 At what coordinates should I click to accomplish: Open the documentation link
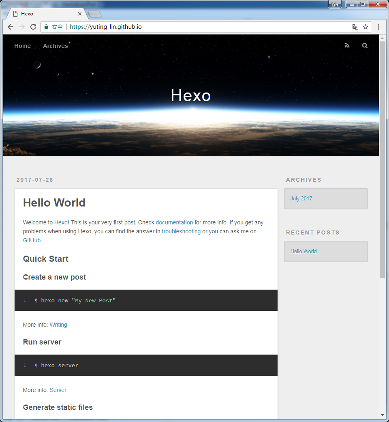point(174,222)
